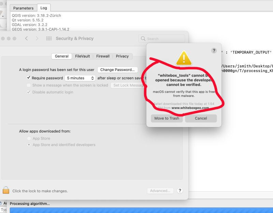Click Move to Trash button
The height and width of the screenshot is (213, 273).
tap(167, 118)
